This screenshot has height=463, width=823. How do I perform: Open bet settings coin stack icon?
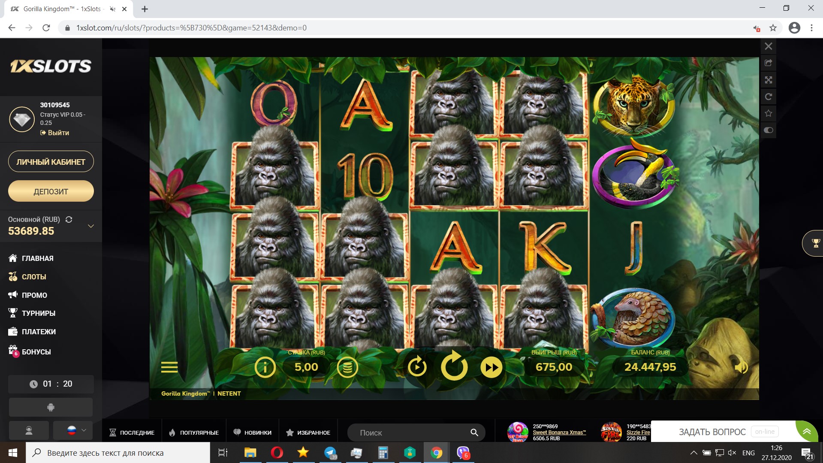[x=347, y=367]
